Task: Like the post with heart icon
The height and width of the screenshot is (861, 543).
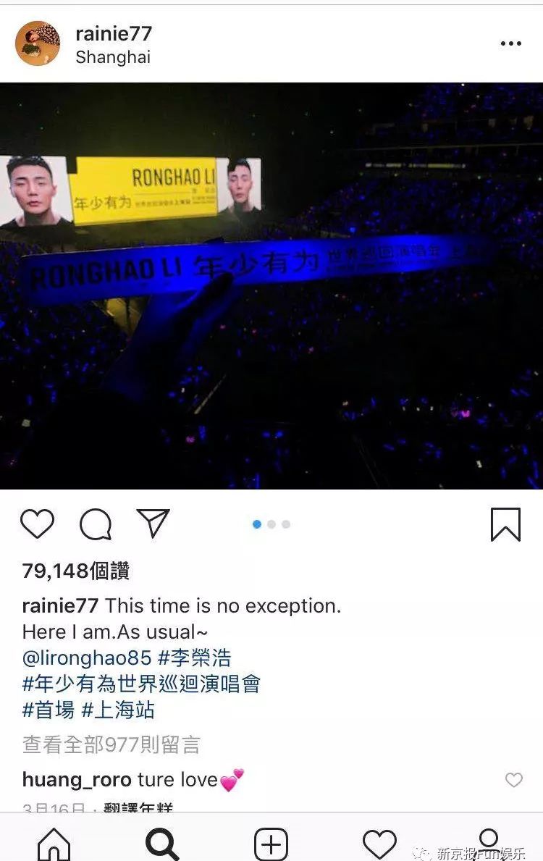Action: click(38, 524)
